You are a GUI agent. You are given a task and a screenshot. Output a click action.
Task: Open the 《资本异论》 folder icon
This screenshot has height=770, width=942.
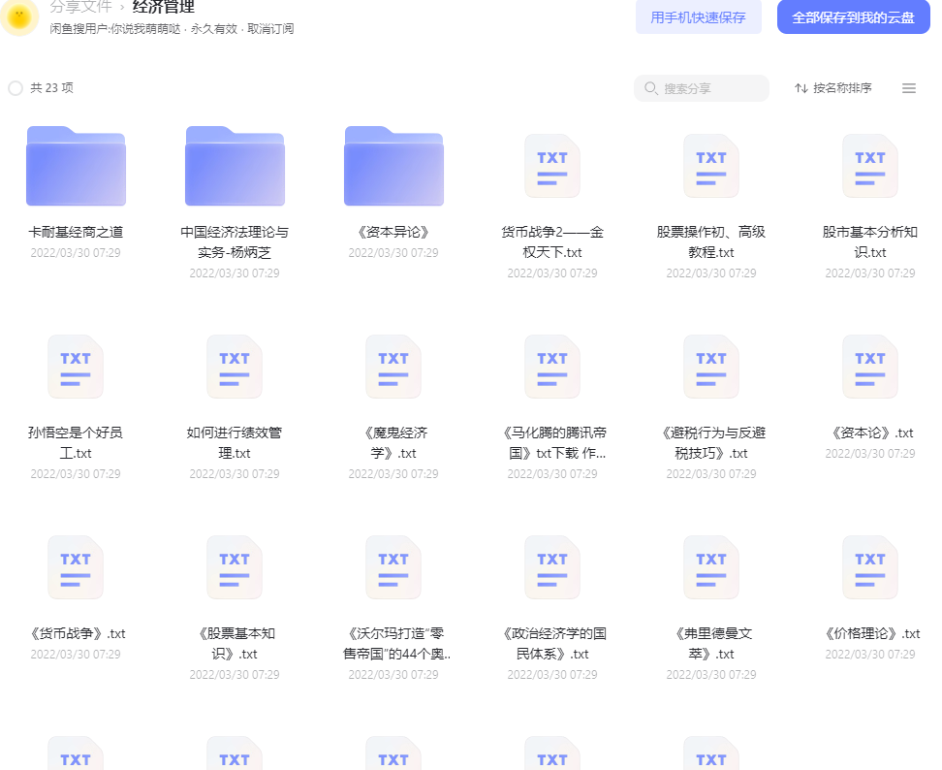393,167
